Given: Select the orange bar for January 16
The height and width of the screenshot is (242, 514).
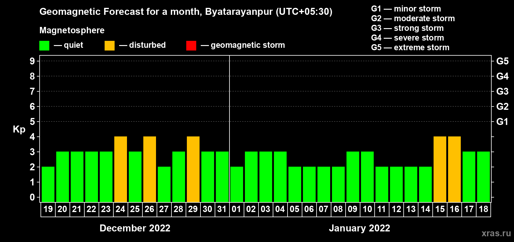Looking at the screenshot, I should coord(454,169).
